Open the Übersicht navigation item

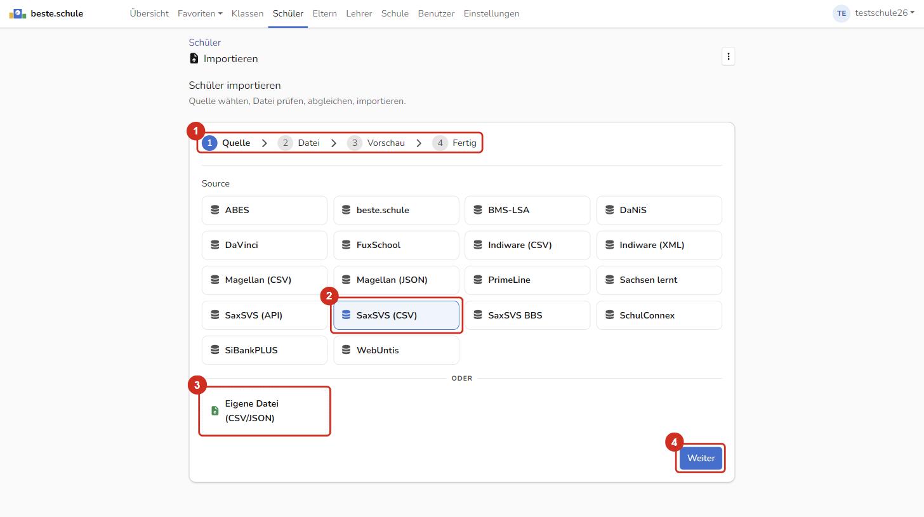(x=149, y=13)
